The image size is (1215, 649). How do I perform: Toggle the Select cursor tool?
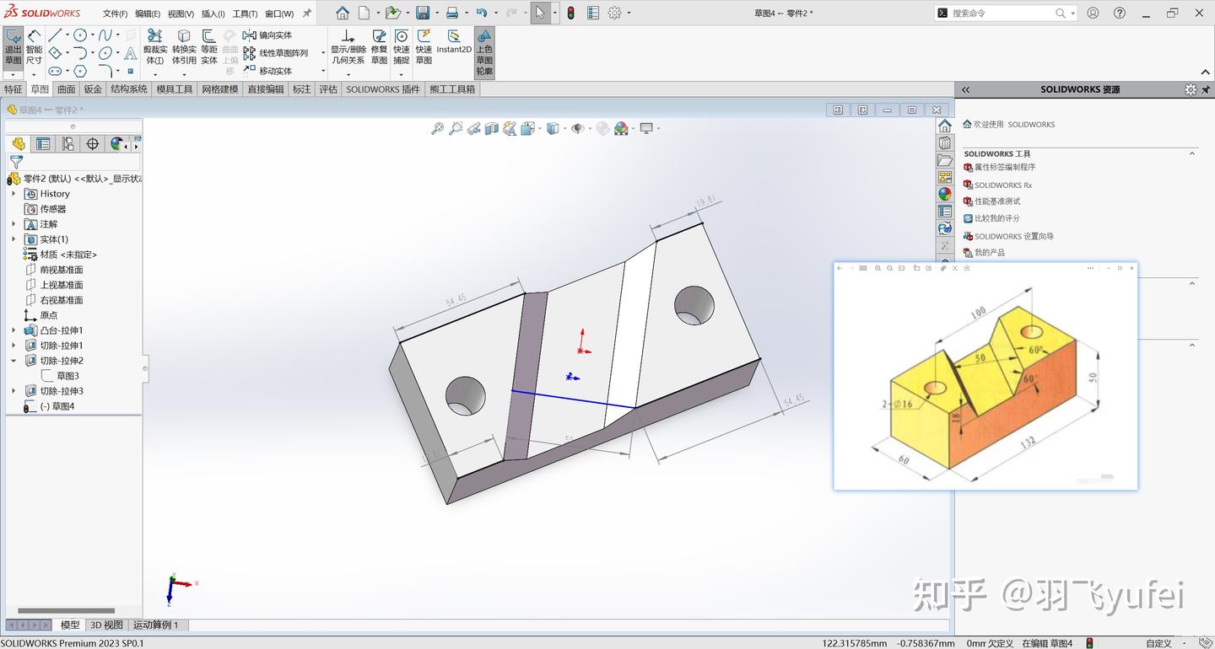(540, 13)
